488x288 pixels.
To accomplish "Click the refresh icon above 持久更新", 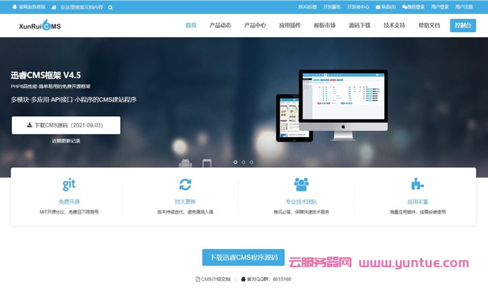I will (185, 184).
